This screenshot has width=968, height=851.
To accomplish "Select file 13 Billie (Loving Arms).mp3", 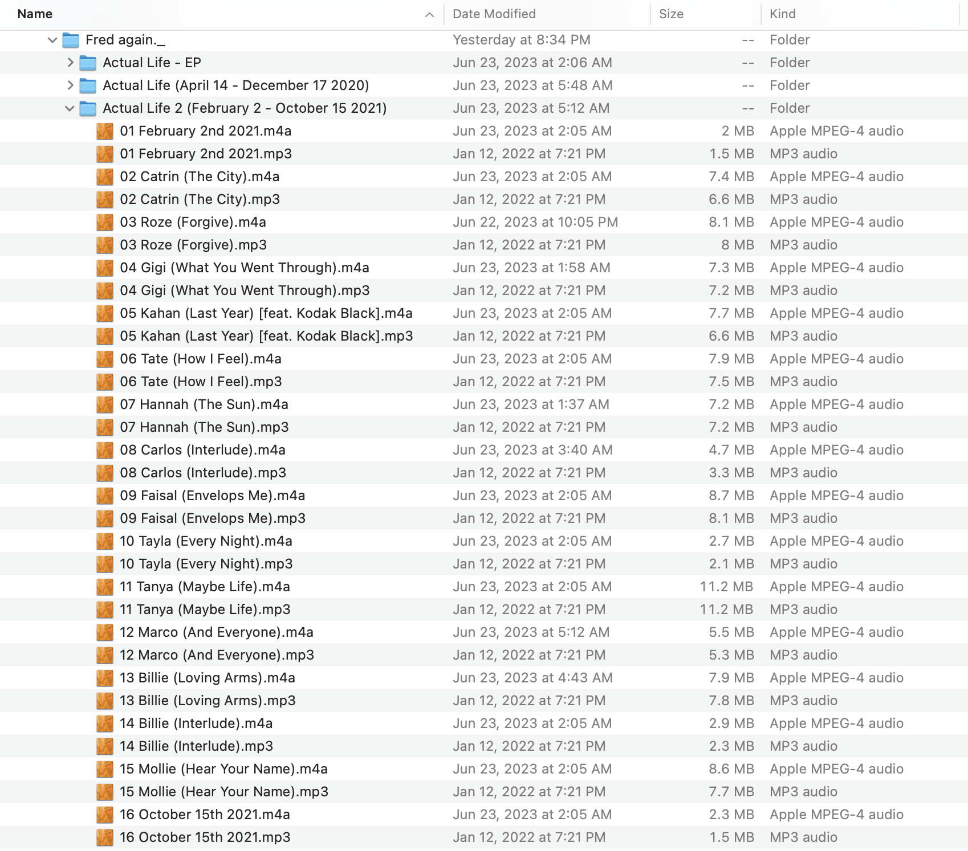I will 208,701.
